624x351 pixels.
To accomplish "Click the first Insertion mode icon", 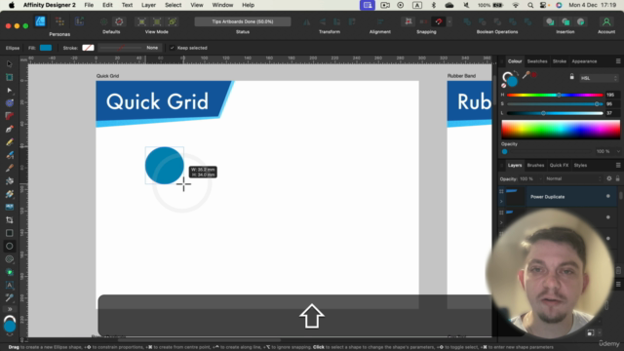I will [550, 21].
